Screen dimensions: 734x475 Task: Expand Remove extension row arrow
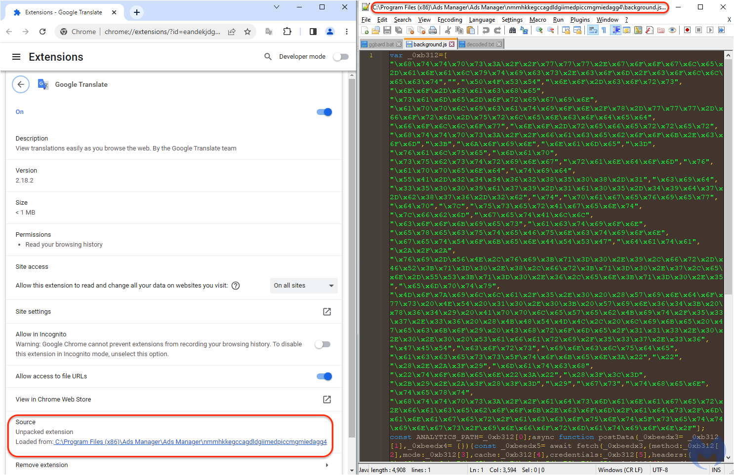click(x=327, y=465)
